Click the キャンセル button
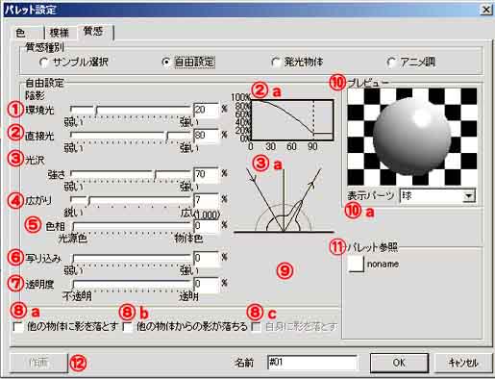Viewport: 495px width, 379px height. point(463,363)
